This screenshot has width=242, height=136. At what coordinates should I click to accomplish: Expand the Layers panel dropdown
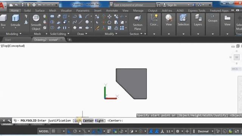pos(198,34)
